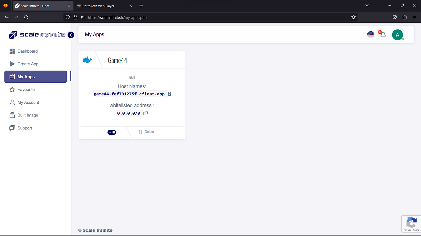Screen dimensions: 421x236
Task: Click the green-dot account avatar
Action: point(398,35)
